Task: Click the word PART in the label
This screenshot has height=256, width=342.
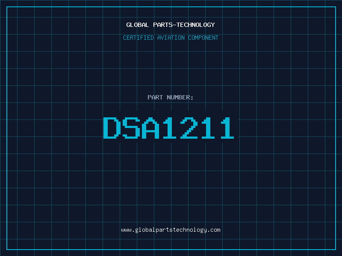Action: tap(155, 97)
